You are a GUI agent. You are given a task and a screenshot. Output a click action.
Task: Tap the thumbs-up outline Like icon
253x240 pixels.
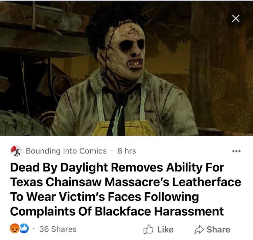pos(148,229)
